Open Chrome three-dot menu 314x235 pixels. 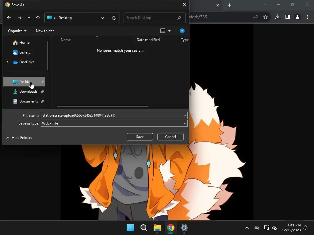307,17
